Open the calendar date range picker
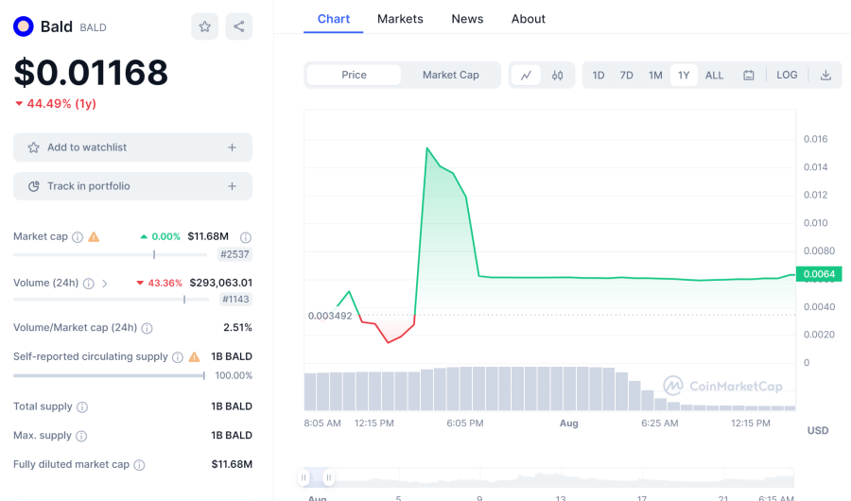Image resolution: width=851 pixels, height=501 pixels. [749, 75]
